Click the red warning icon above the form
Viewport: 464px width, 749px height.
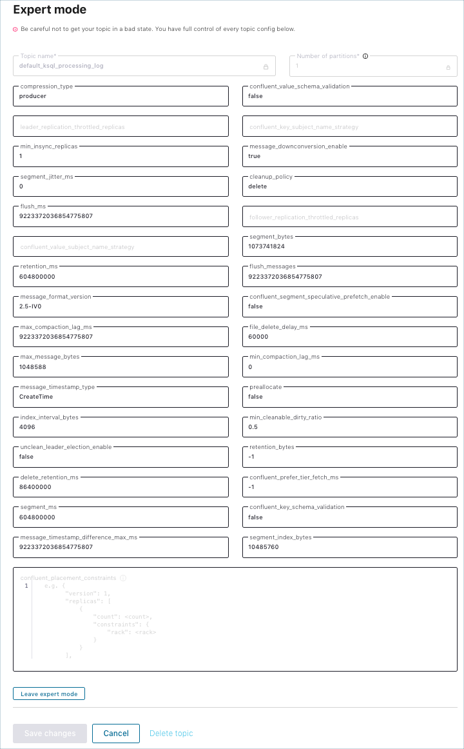pyautogui.click(x=15, y=29)
